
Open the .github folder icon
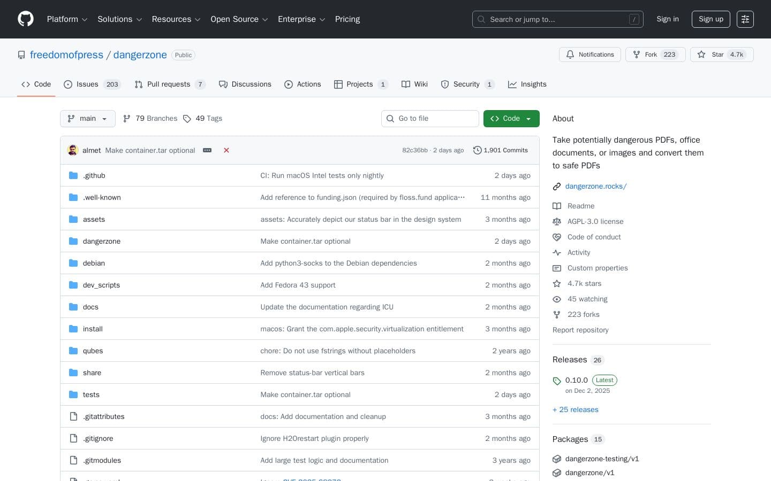73,175
